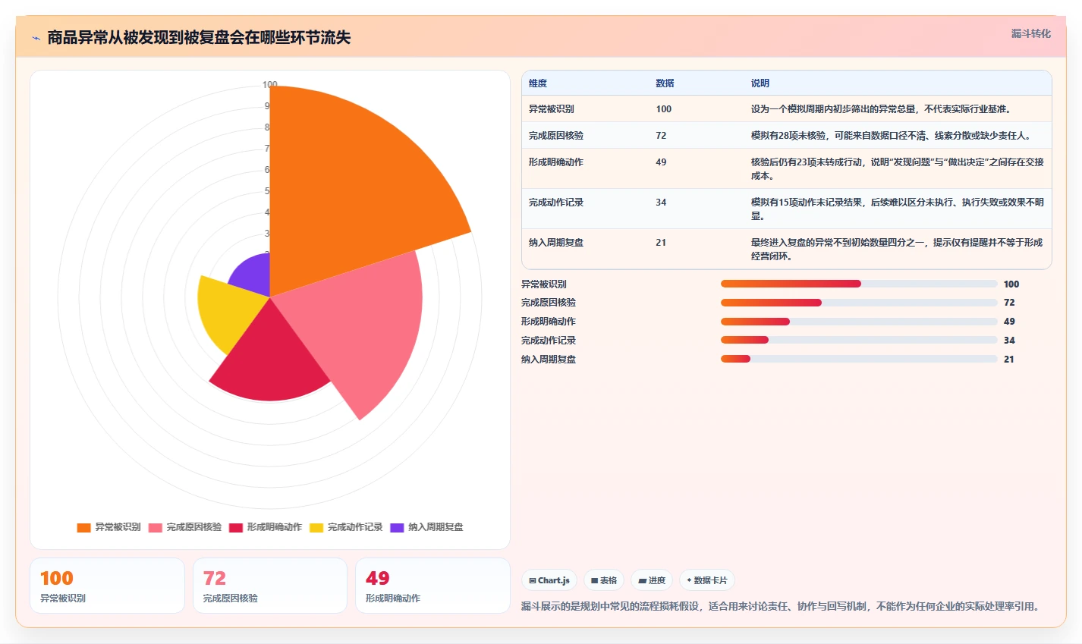
Task: Toggle the 纳入周期复盘 legend item under the chart
Action: point(426,527)
